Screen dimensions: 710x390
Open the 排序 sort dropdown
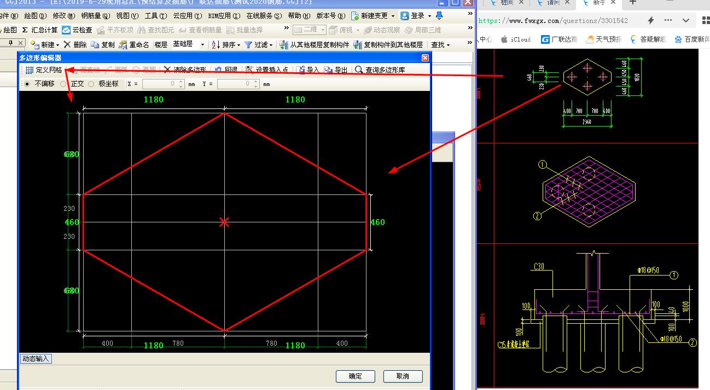226,44
